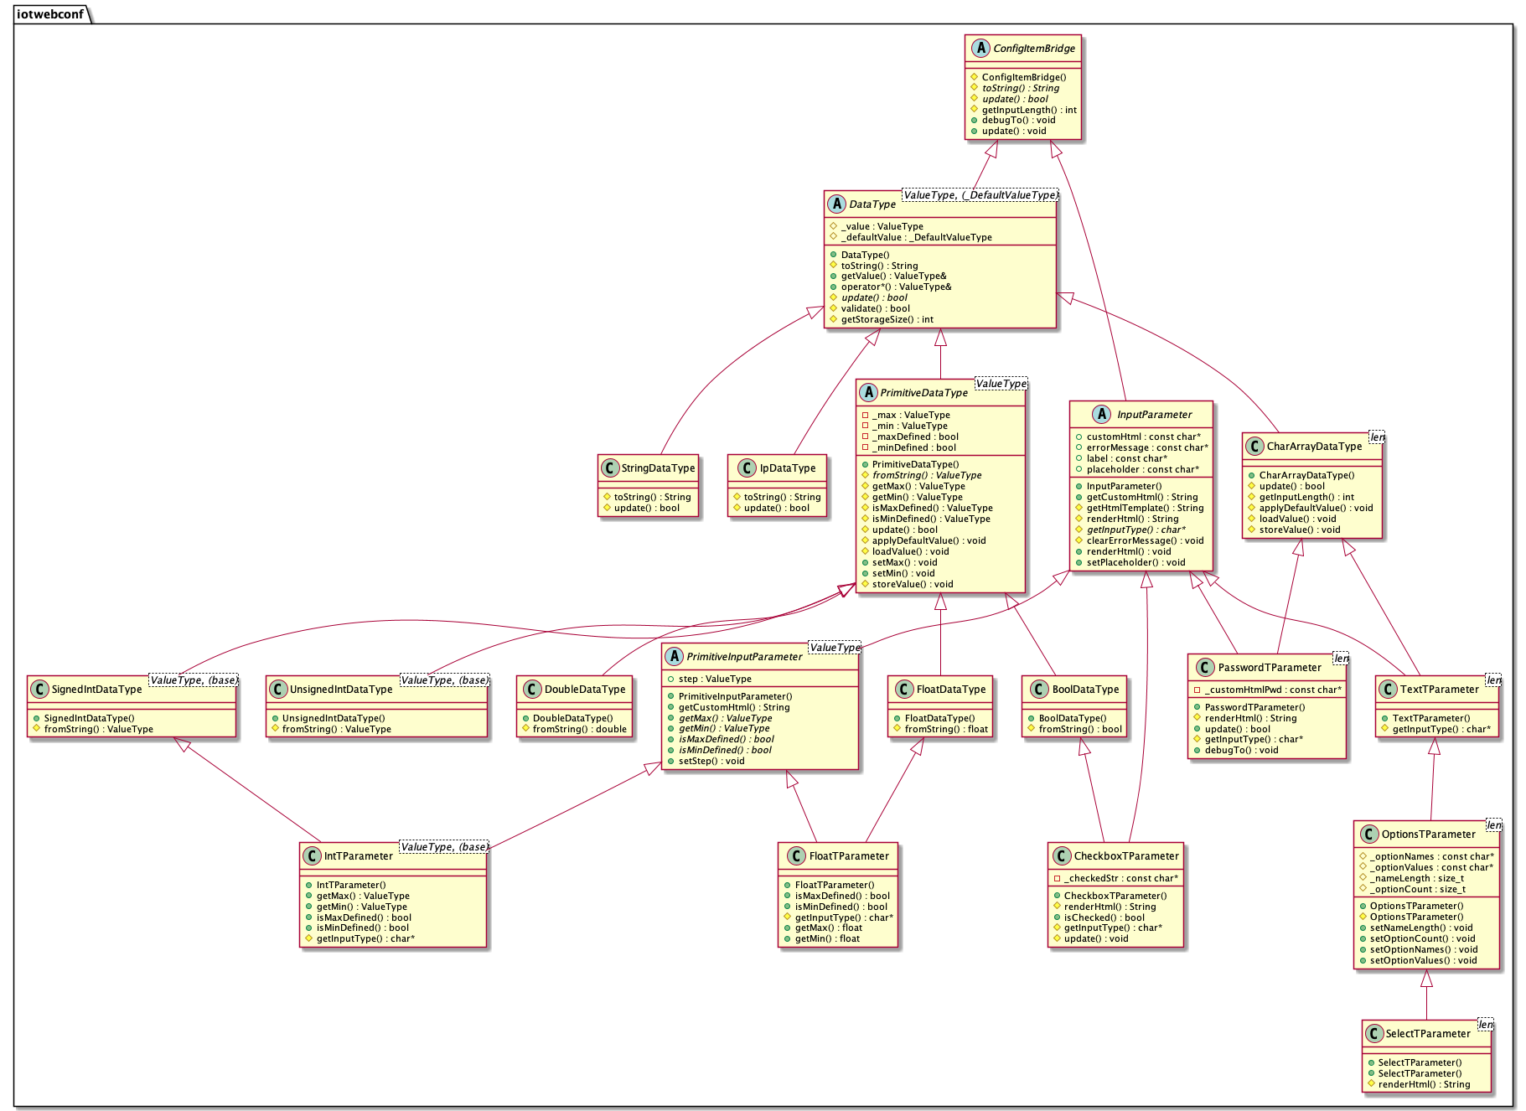
Task: Click the 'len' template box on CharArrayDataType
Action: tap(1377, 437)
